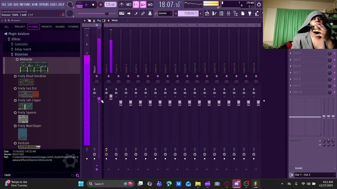Toggle Pat/Song mode switch
The image size is (337, 189).
79,5
